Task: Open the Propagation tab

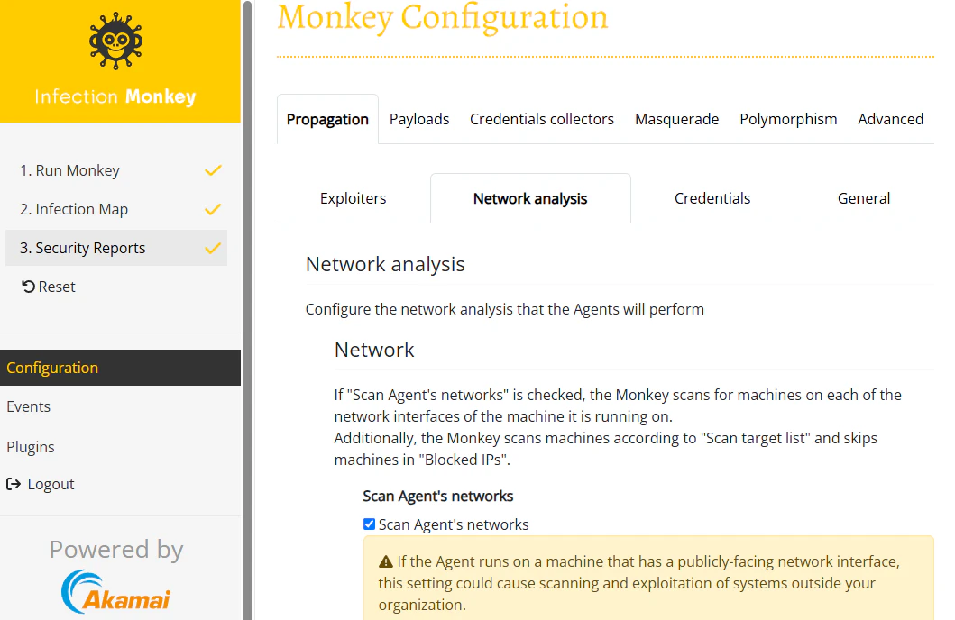Action: 327,119
